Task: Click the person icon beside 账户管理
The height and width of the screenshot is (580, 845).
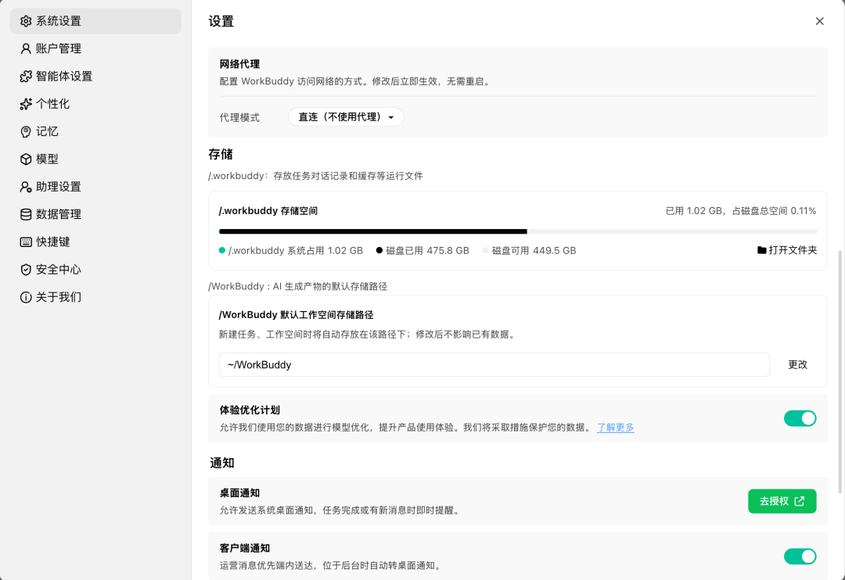Action: click(26, 48)
